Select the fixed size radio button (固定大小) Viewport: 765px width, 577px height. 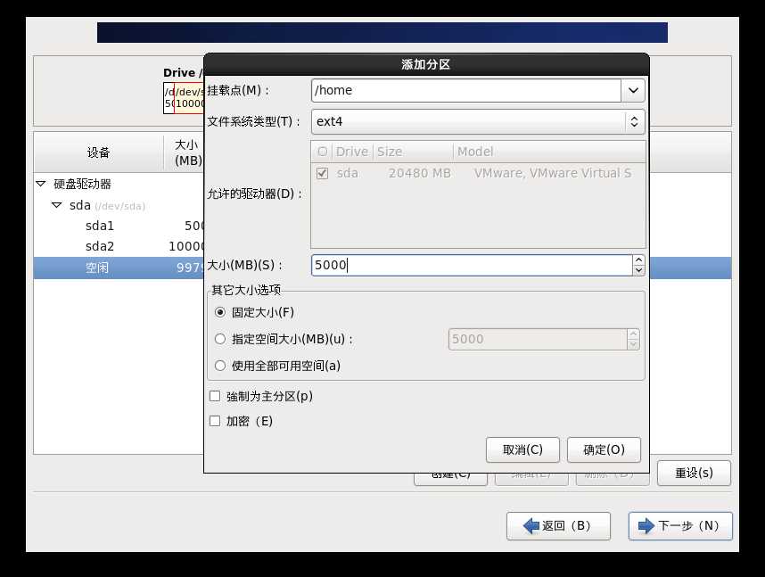(x=220, y=312)
